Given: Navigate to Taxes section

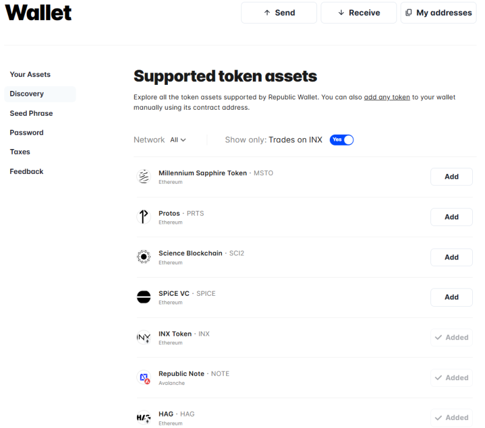Looking at the screenshot, I should click(20, 152).
